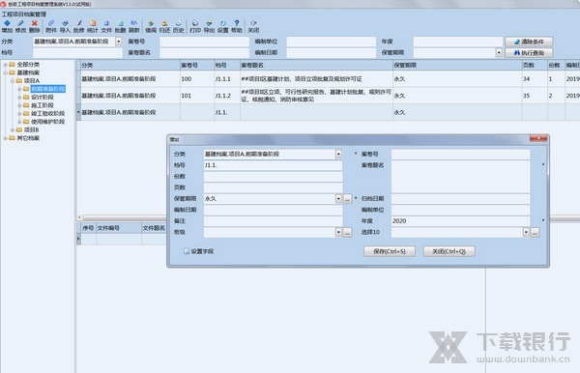This screenshot has width=580, height=373.
Task: Click the 批删 batch delete icon
Action: click(x=120, y=27)
